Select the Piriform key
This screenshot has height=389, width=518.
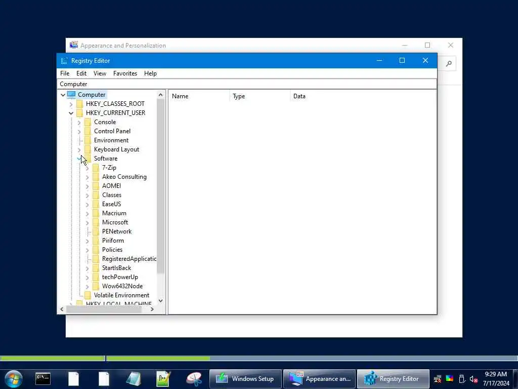(x=113, y=241)
